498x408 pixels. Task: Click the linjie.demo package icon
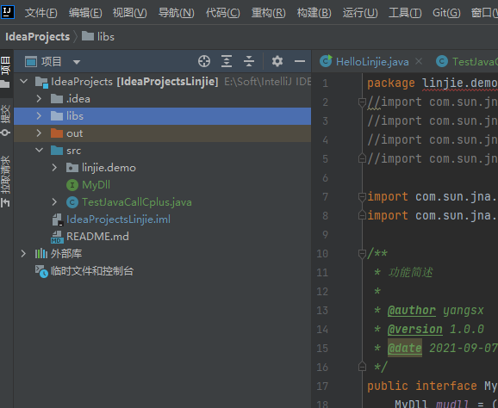[x=72, y=168]
